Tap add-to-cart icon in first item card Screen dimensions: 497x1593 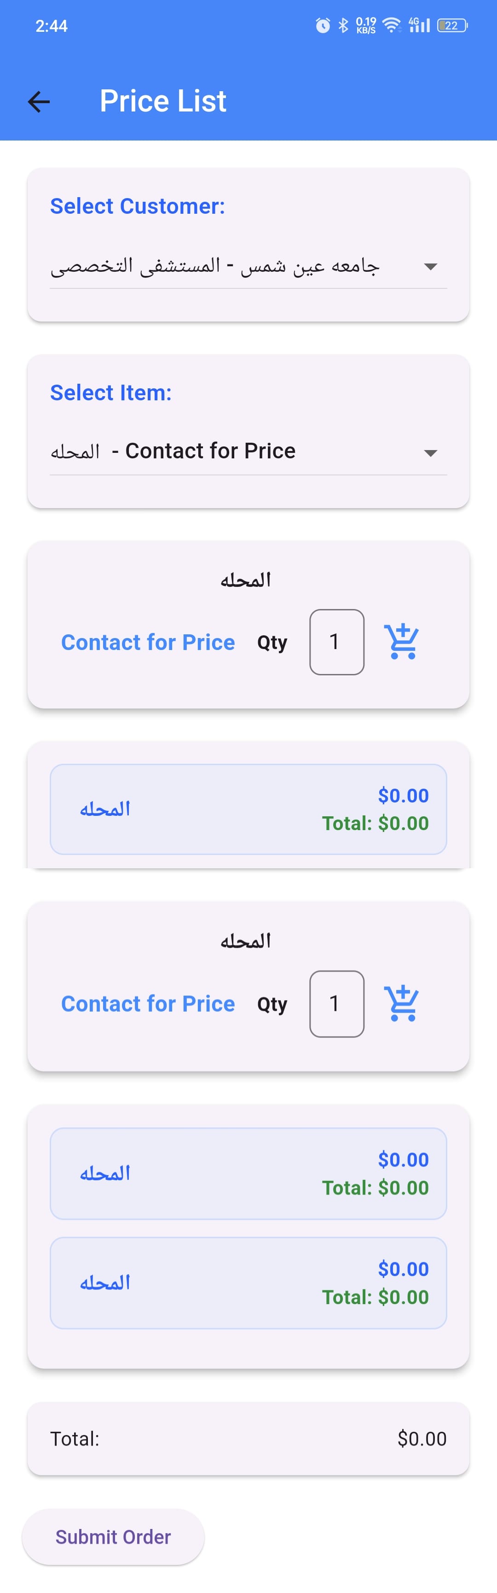tap(401, 641)
